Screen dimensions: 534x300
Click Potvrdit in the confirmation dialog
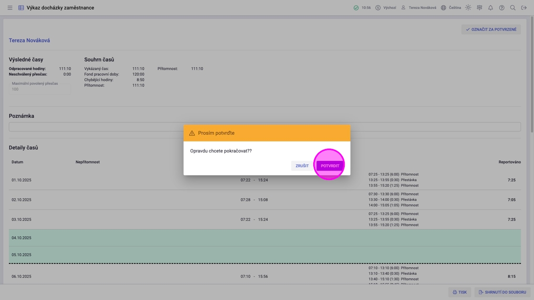coord(330,166)
